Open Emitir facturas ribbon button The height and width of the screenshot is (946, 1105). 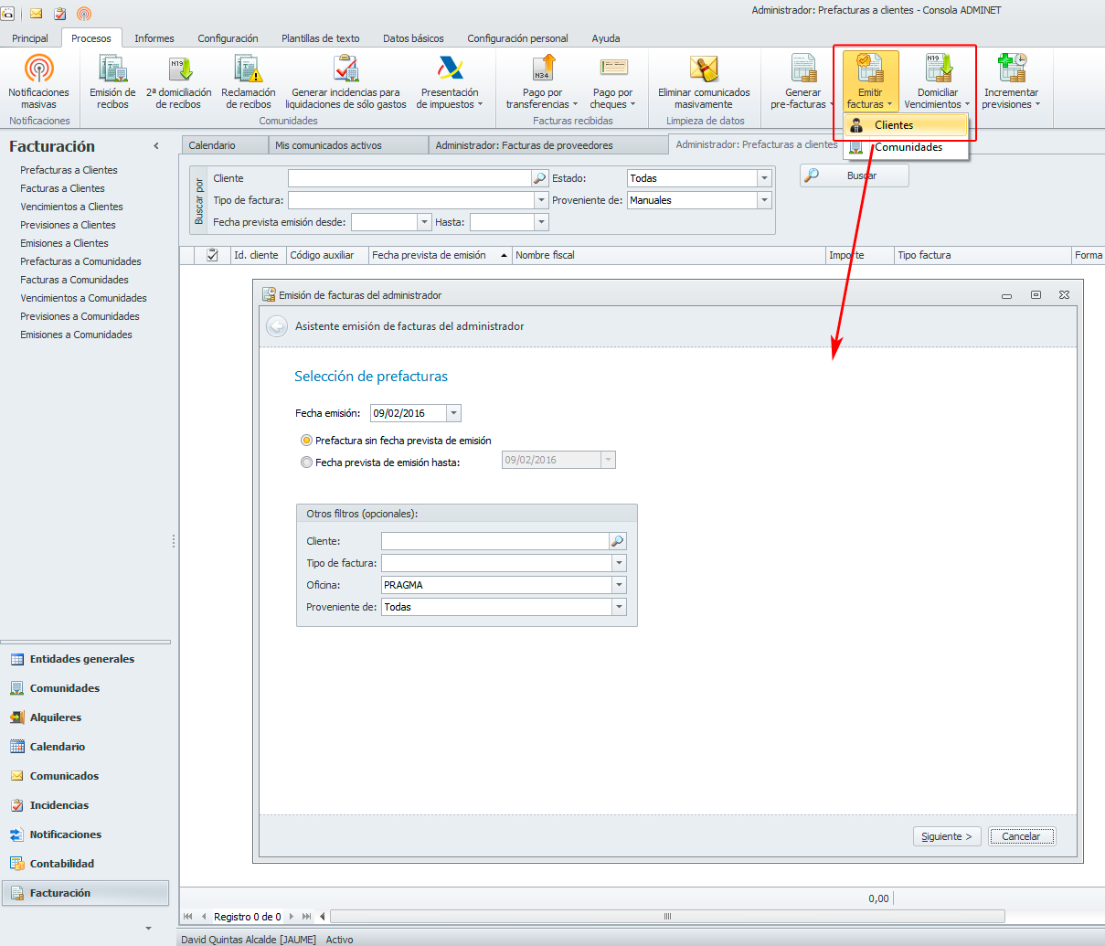(x=870, y=80)
